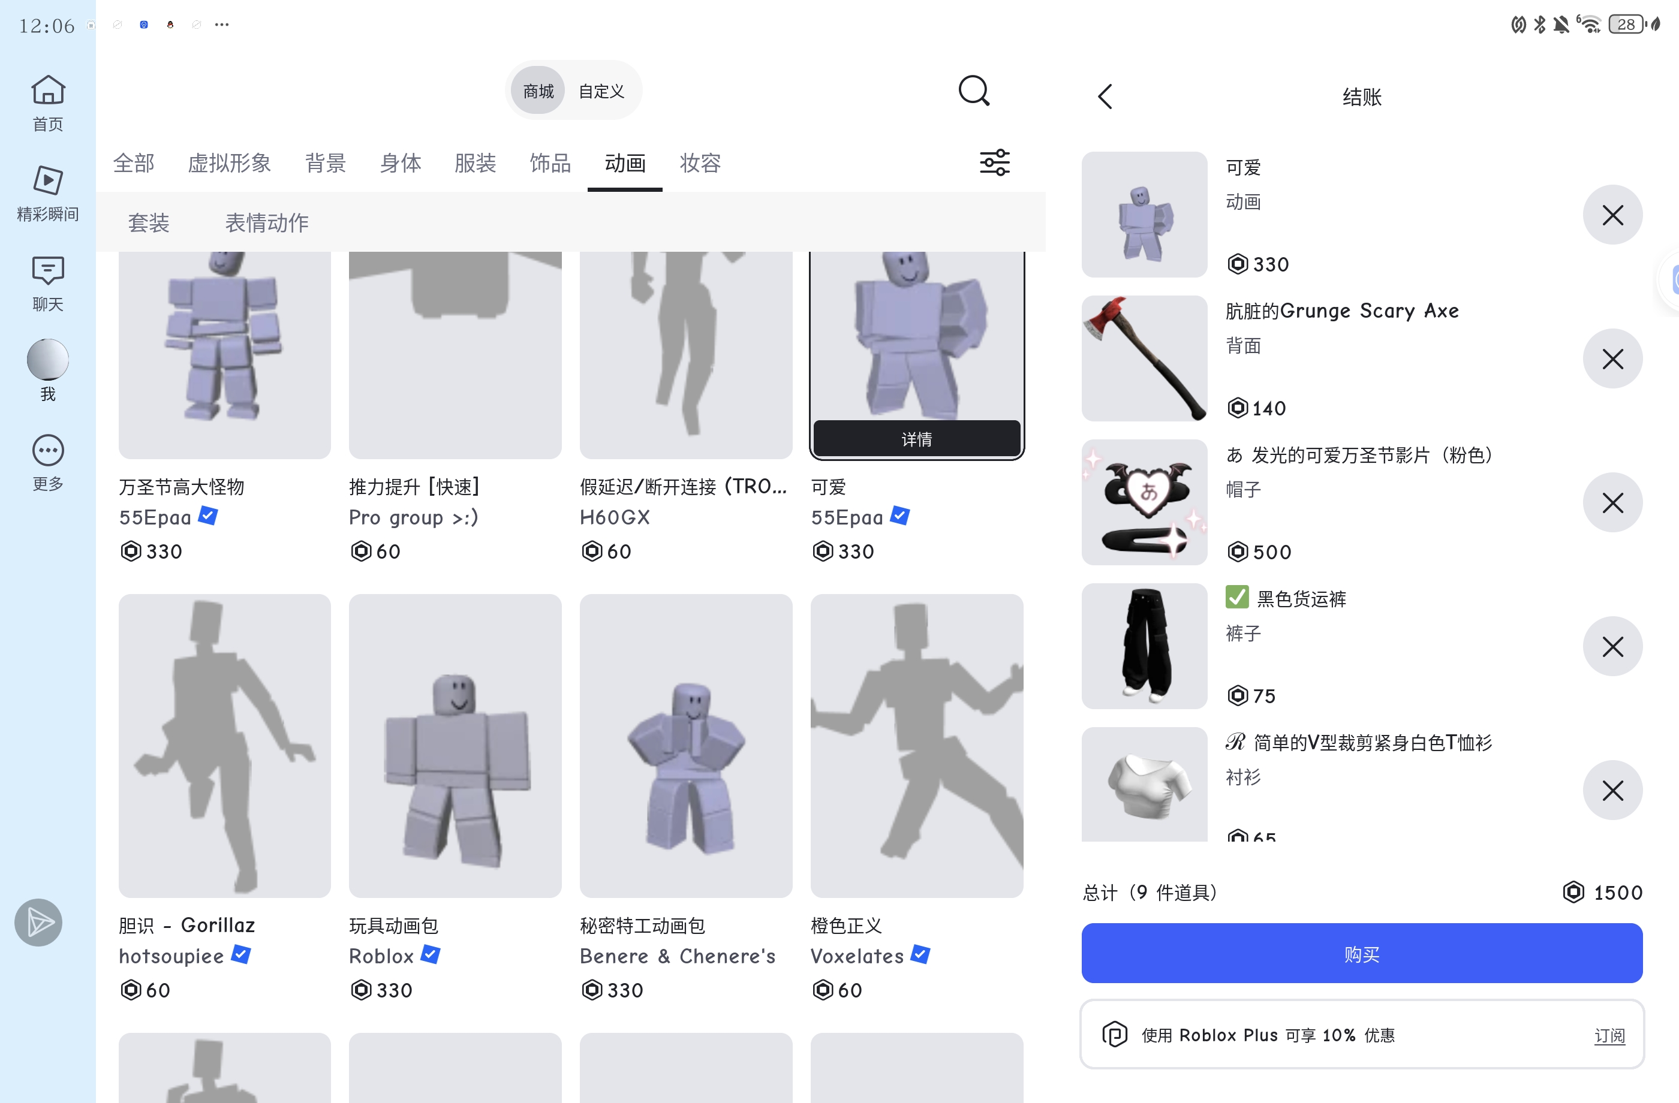This screenshot has width=1679, height=1103.
Task: Select the 全部 category tab
Action: tap(133, 163)
